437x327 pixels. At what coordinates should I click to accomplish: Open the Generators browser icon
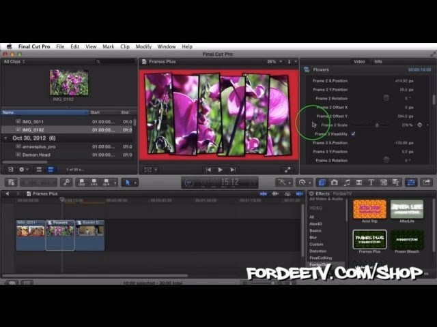384,183
